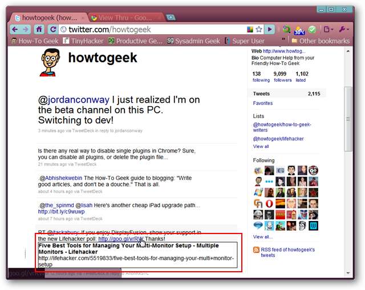
Task: Open a new tab with plus button
Action: 171,17
